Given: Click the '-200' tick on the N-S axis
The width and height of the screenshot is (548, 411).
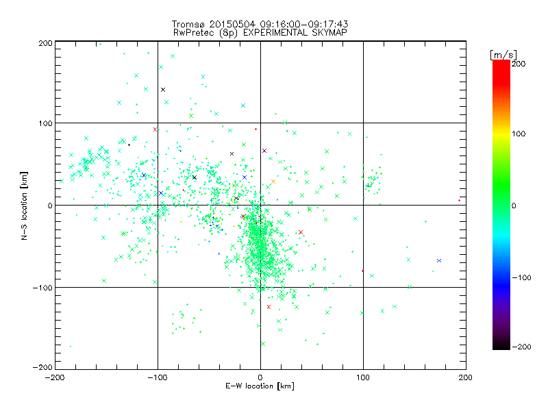Looking at the screenshot, I should [x=42, y=367].
